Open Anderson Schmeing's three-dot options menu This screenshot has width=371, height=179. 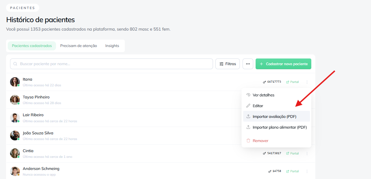point(307,171)
